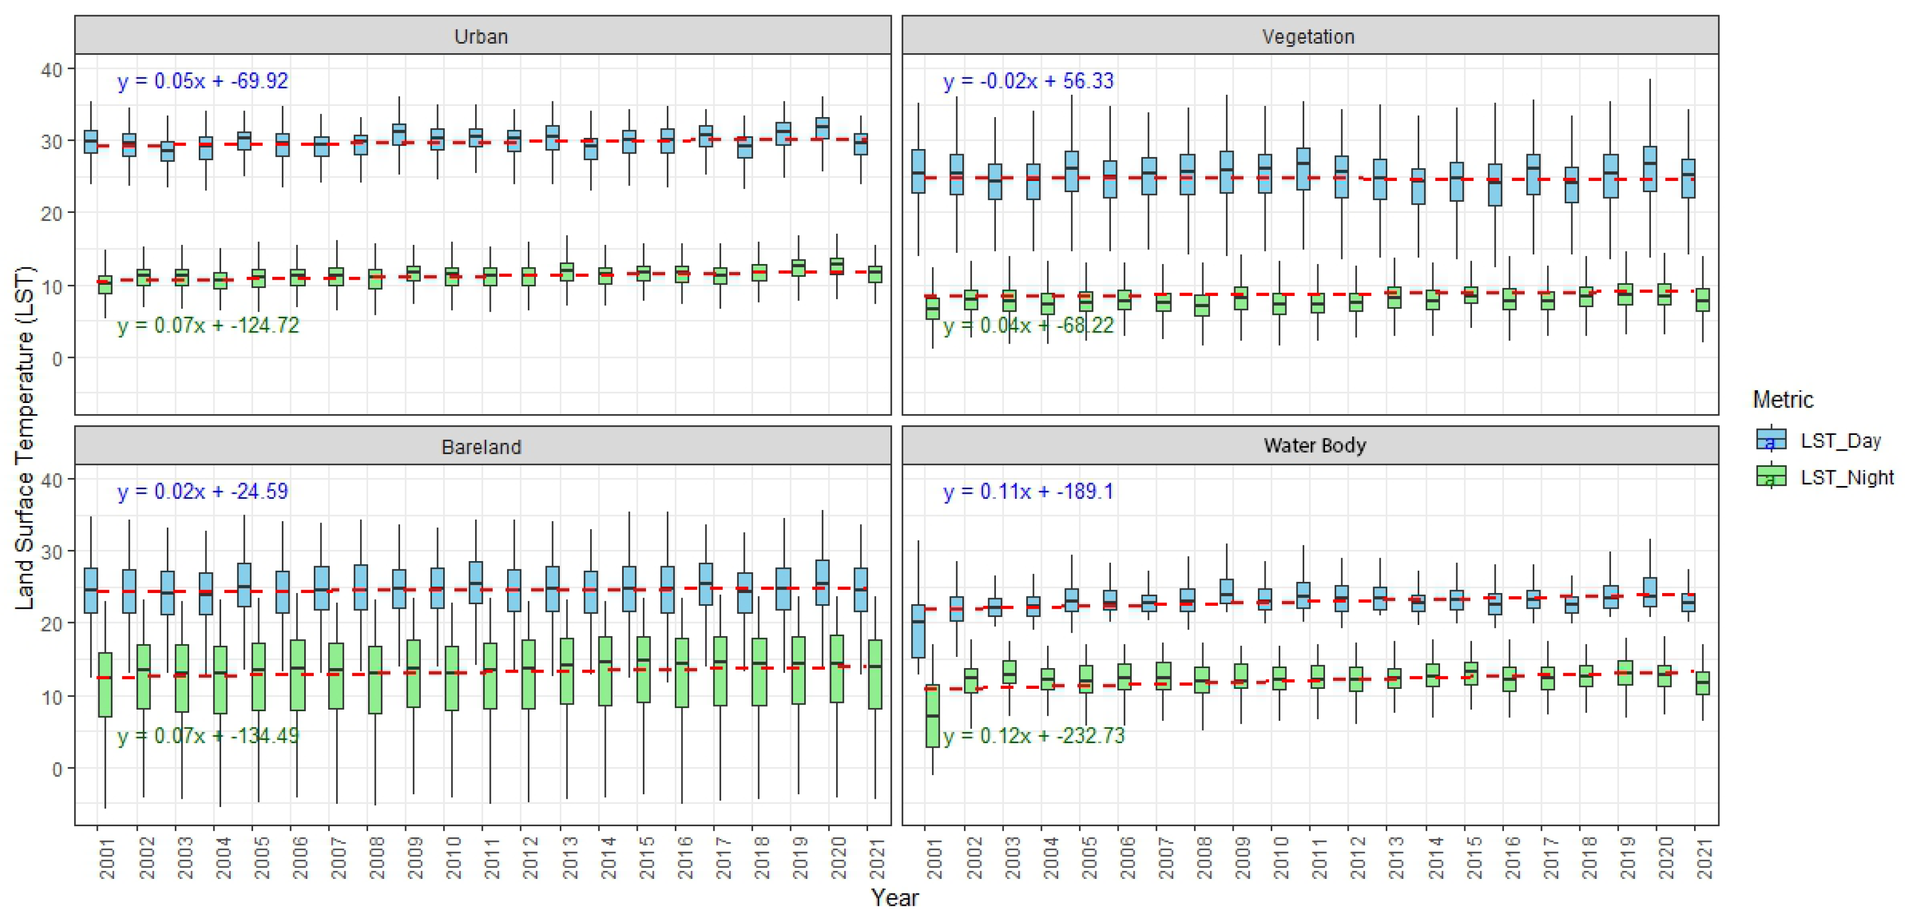
Task: Click the Water Body panel header
Action: [1314, 445]
